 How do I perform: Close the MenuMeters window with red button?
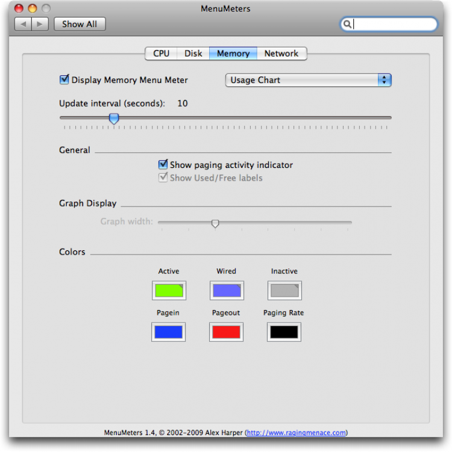(19, 8)
